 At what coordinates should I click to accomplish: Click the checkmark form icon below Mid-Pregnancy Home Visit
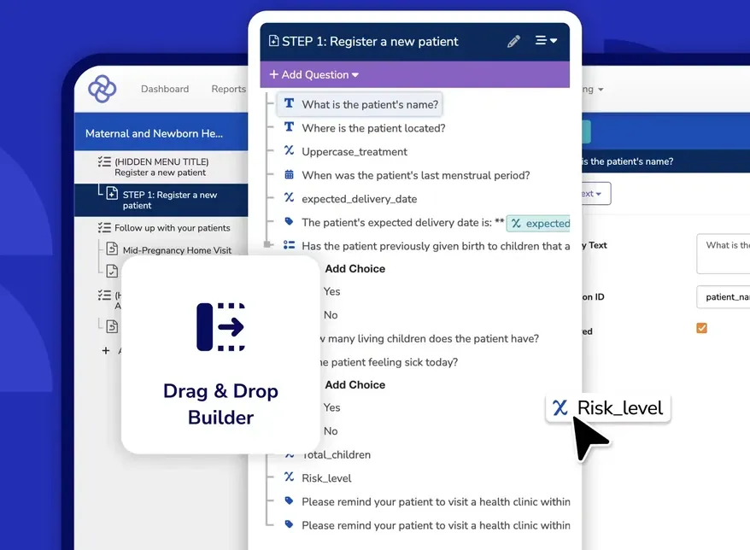(112, 272)
